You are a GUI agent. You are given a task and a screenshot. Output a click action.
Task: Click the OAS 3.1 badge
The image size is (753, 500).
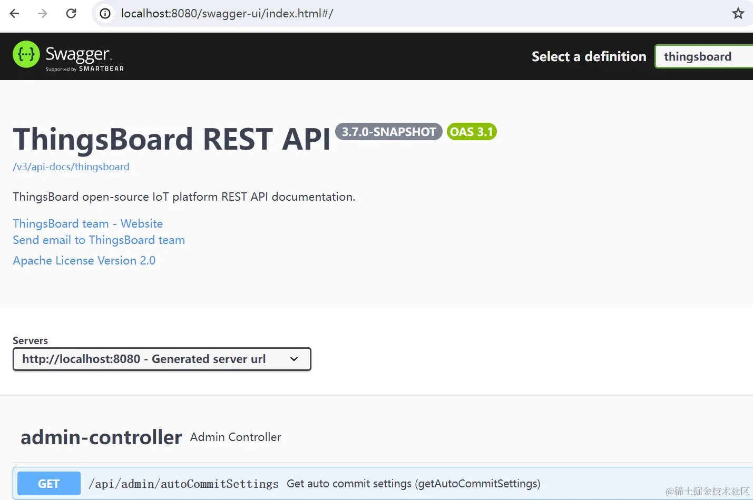click(471, 132)
